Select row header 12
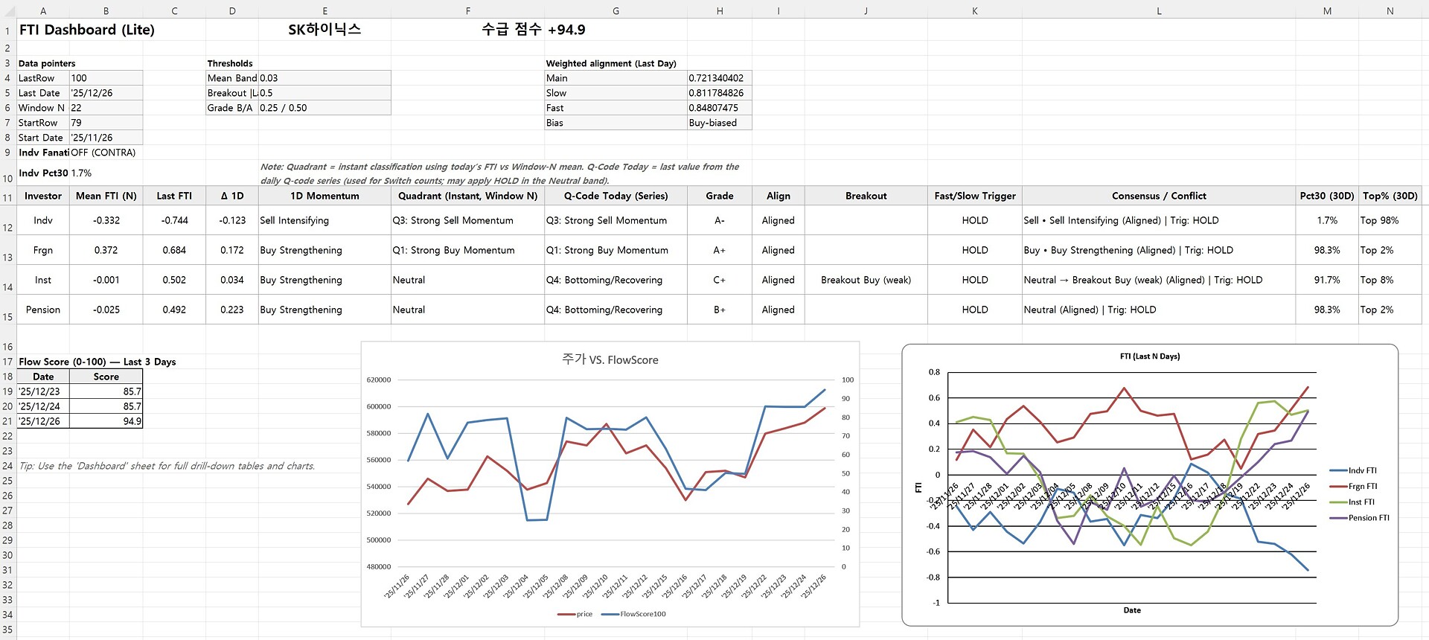1429x640 pixels. pos(7,227)
